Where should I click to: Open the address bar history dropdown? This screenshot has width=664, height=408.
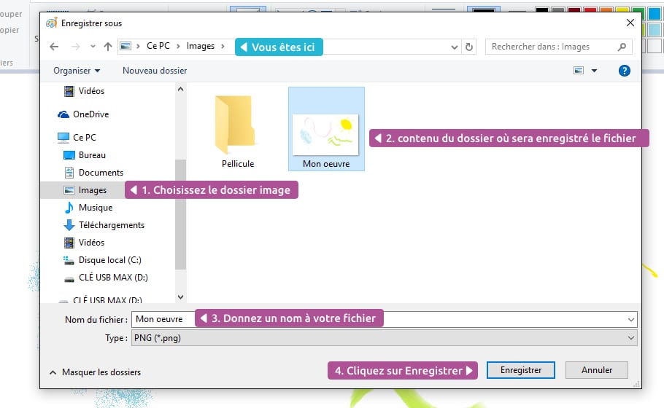click(x=455, y=47)
